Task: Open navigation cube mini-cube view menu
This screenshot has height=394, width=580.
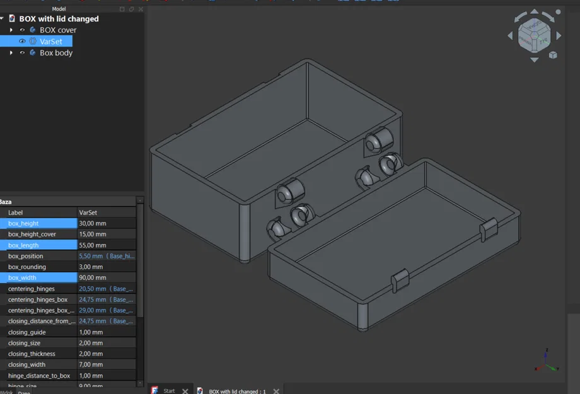Action: [x=553, y=55]
